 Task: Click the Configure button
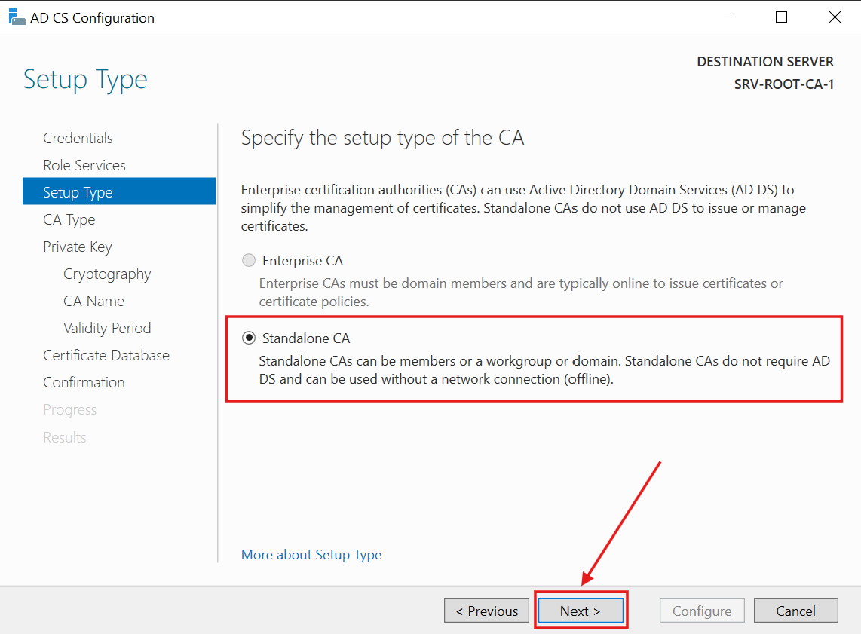point(702,611)
